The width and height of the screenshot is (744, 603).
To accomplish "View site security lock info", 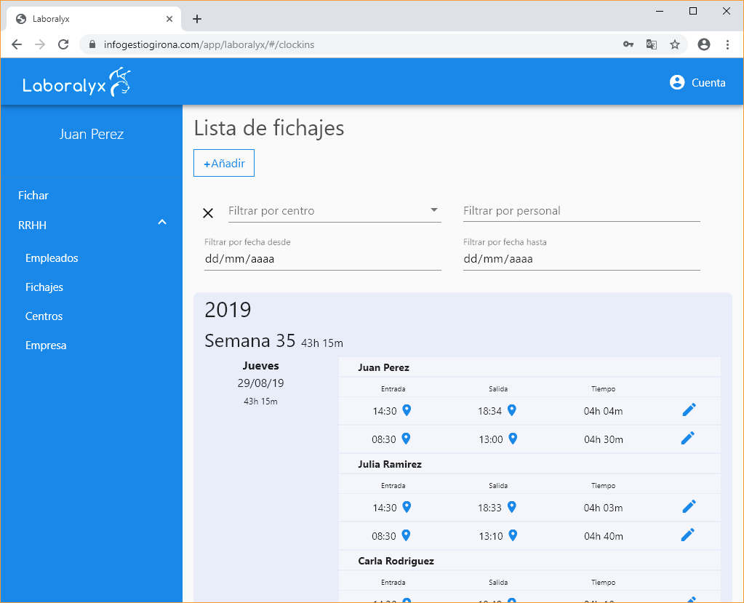I will [x=92, y=44].
